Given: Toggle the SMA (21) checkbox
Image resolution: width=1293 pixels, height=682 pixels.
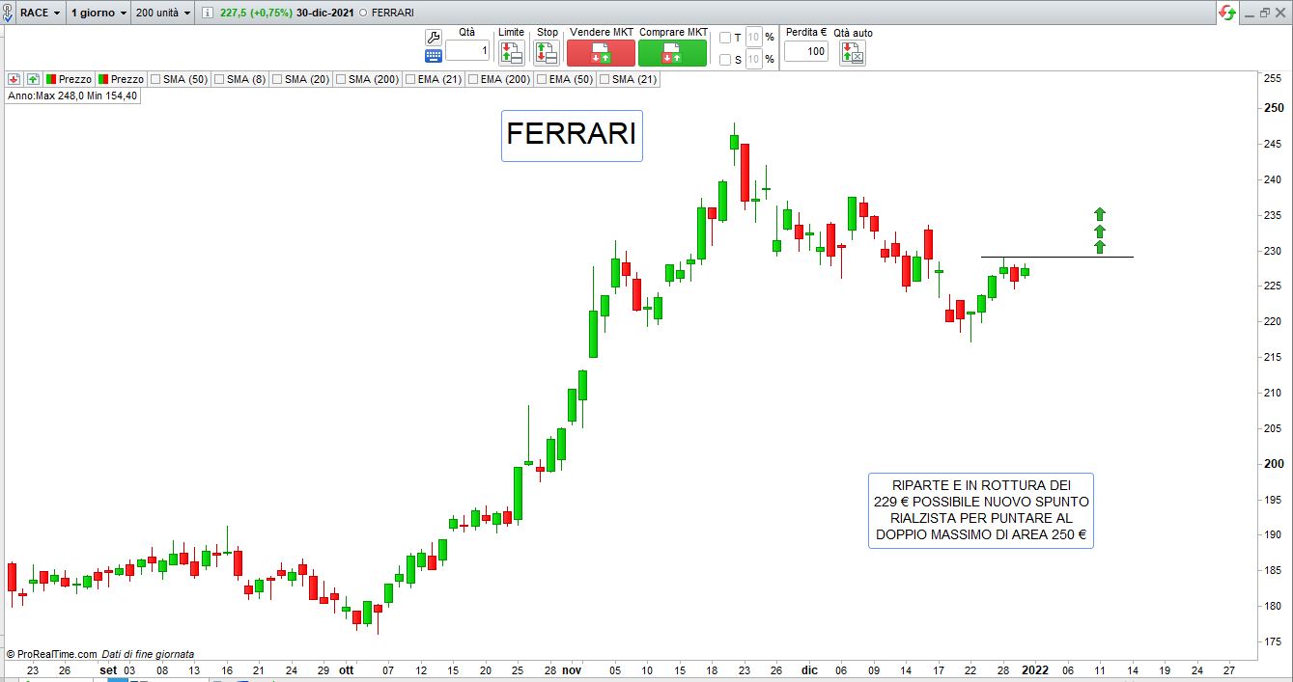Looking at the screenshot, I should coord(604,79).
